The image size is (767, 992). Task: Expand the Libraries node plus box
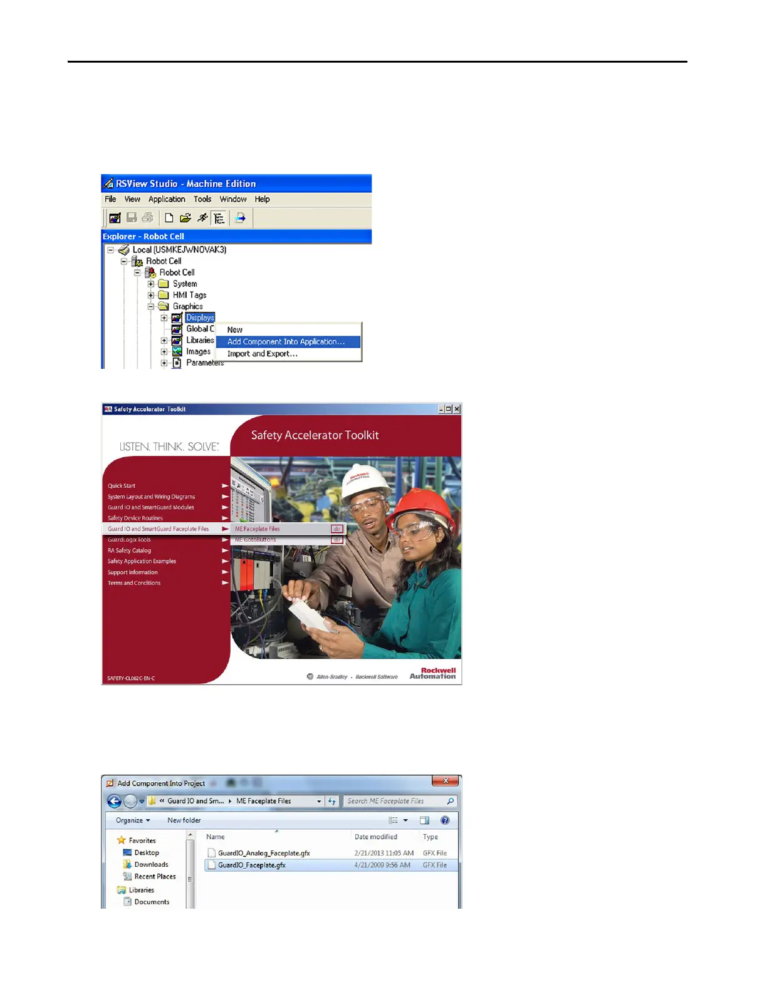click(x=164, y=341)
